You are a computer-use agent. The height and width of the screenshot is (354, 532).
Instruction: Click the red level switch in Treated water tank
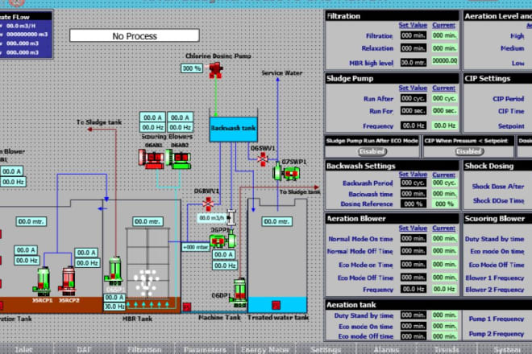coord(276,305)
